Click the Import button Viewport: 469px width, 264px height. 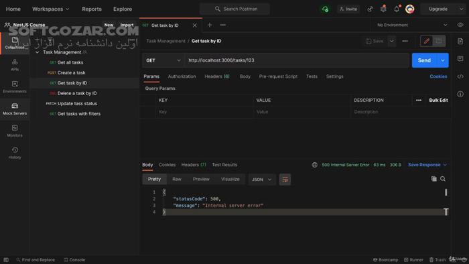point(127,25)
